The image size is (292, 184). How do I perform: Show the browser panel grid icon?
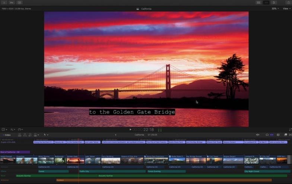click(258, 3)
